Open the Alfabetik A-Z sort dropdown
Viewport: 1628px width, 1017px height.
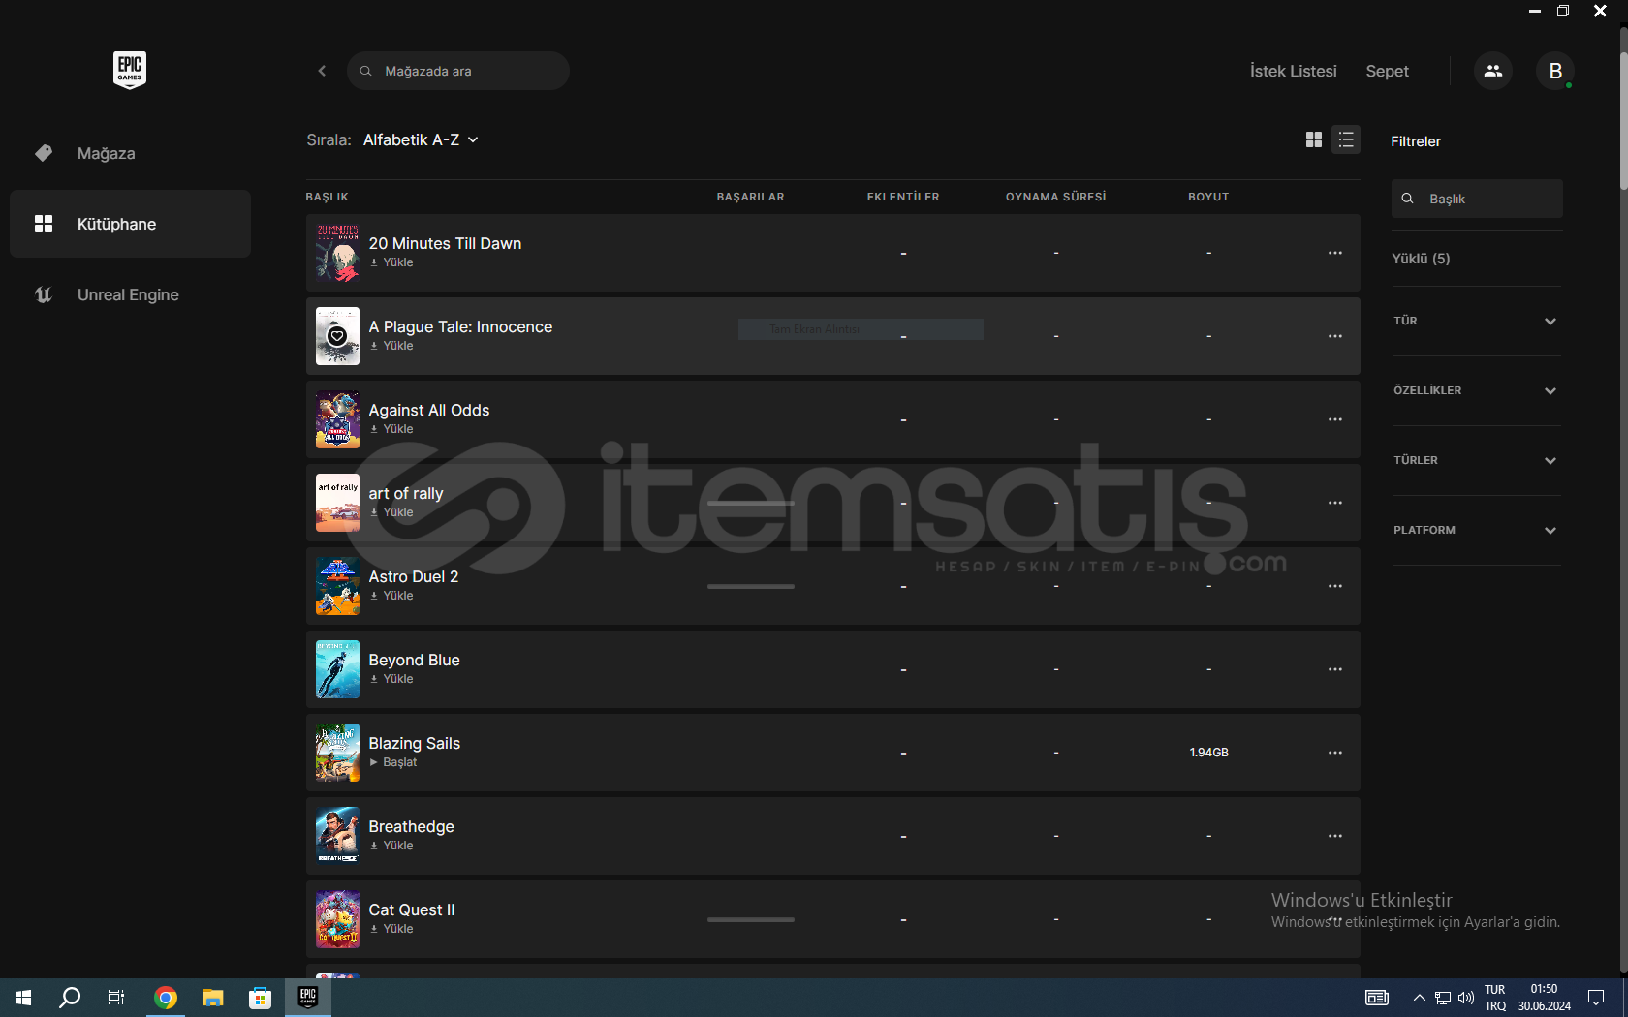tap(421, 139)
